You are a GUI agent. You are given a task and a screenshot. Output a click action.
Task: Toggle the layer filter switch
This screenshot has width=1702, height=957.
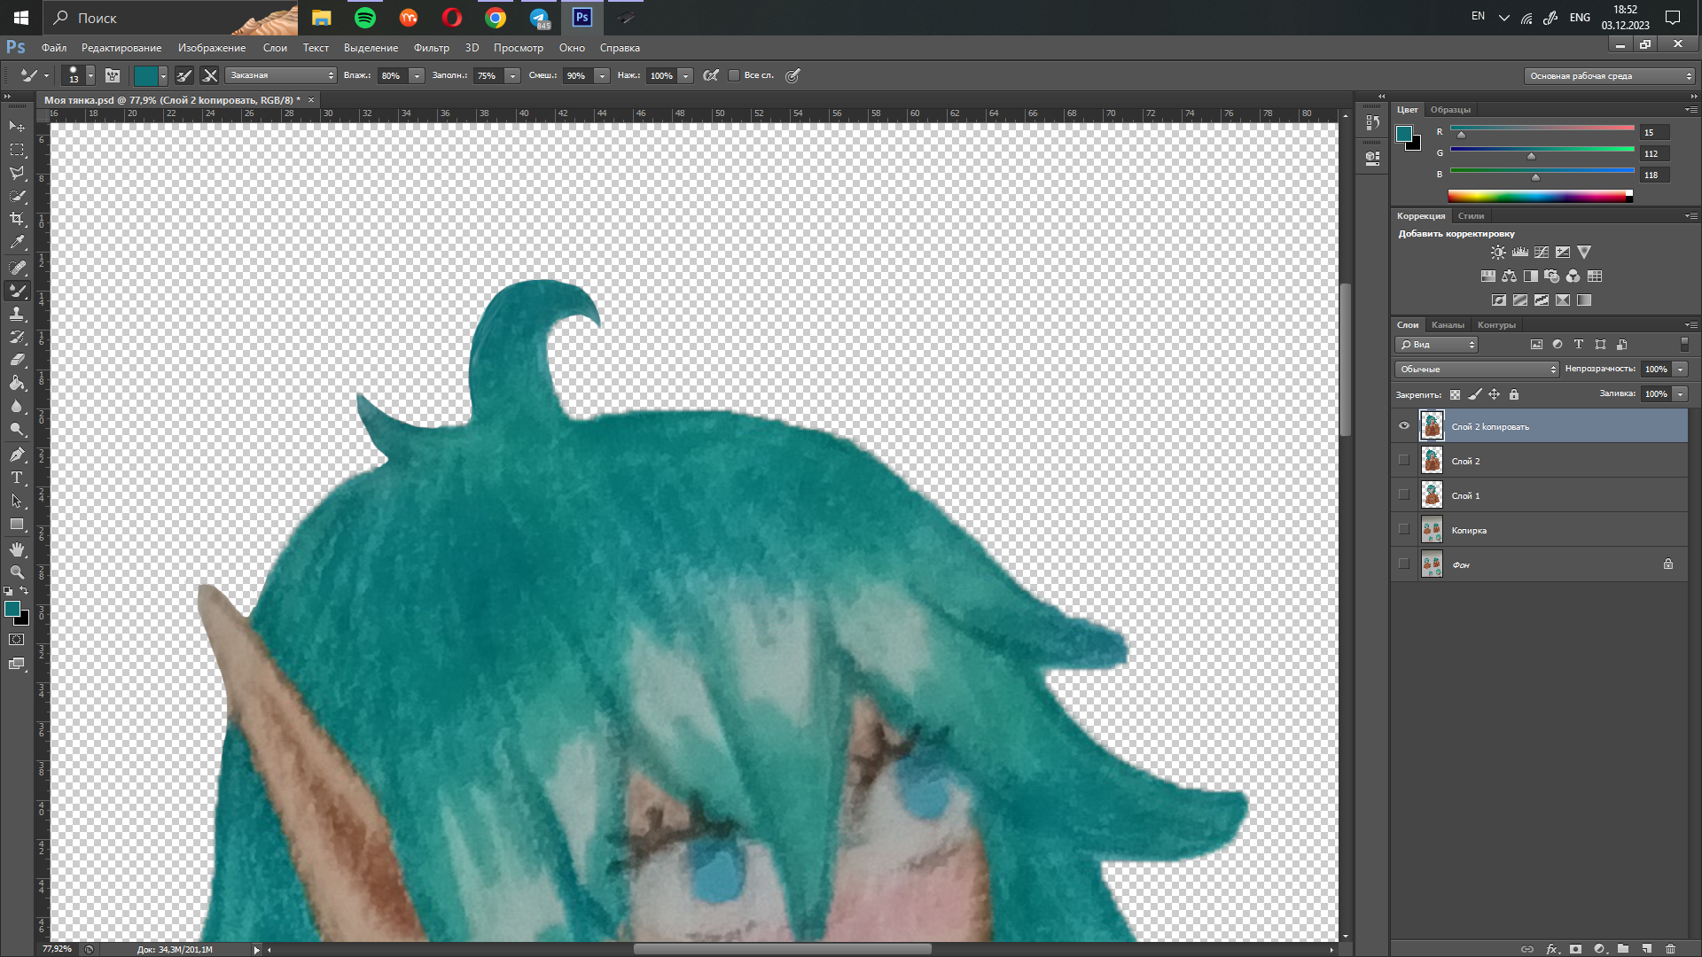(x=1685, y=345)
